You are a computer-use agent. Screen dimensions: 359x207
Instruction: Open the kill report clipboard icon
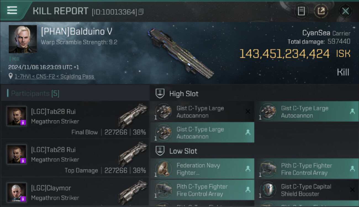coord(301,11)
